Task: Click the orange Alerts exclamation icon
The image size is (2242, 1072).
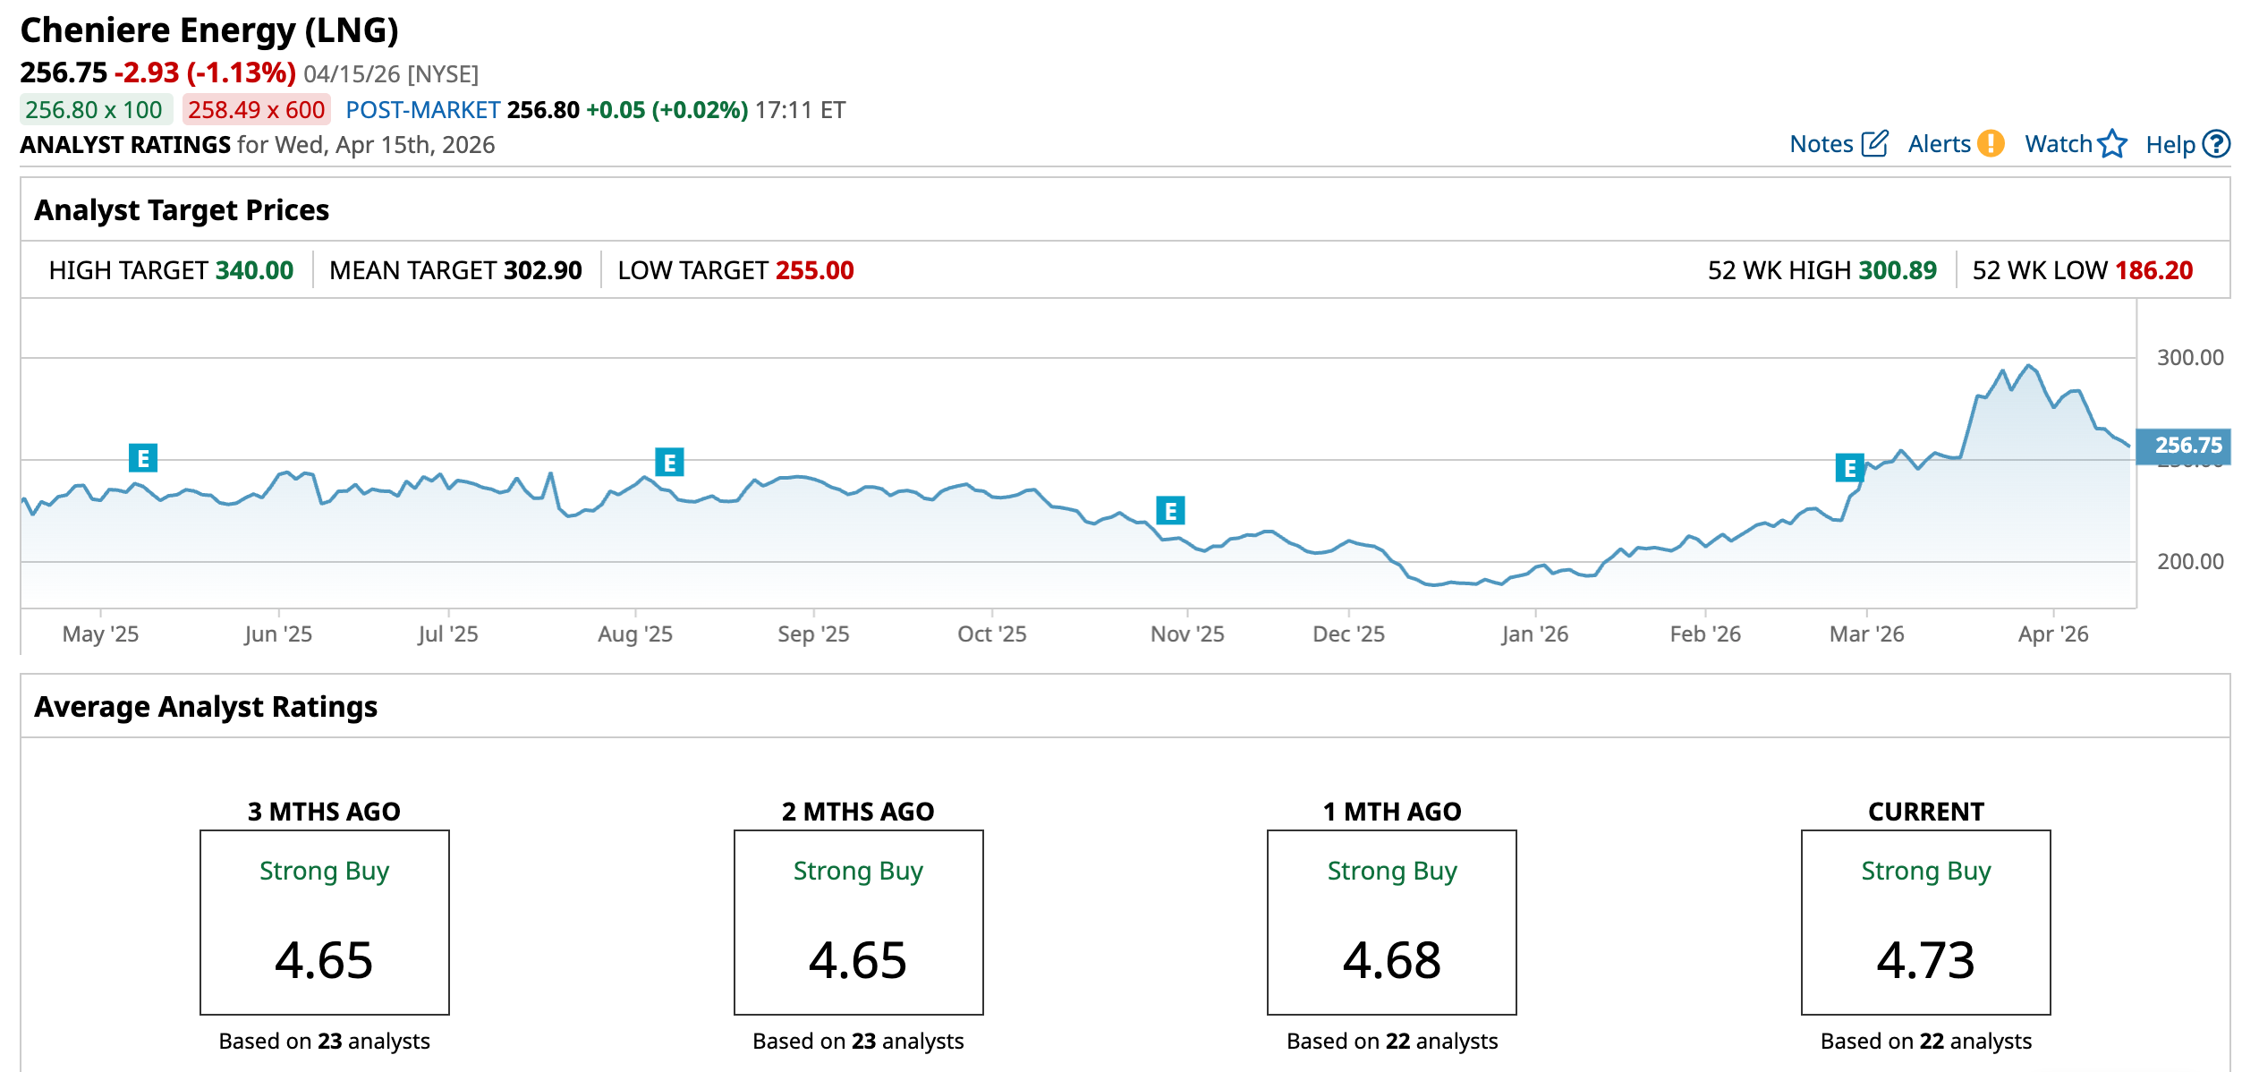Action: tap(1991, 144)
